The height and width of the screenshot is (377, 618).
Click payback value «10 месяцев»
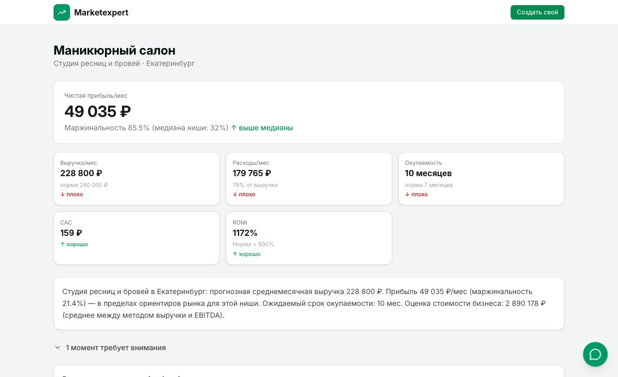(x=428, y=173)
